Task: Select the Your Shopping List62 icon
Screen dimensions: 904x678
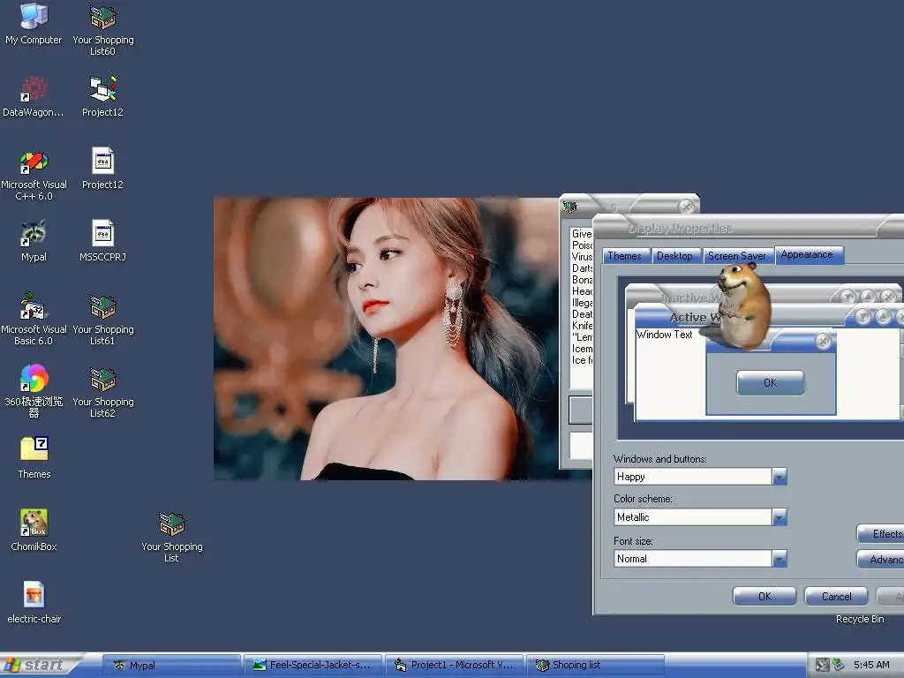Action: pos(102,390)
